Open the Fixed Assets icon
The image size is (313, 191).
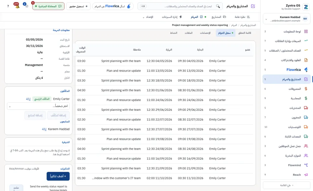click(306, 136)
